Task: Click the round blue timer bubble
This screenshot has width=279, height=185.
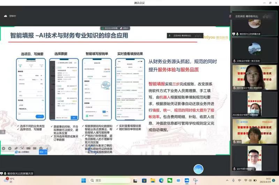Action: (198, 169)
